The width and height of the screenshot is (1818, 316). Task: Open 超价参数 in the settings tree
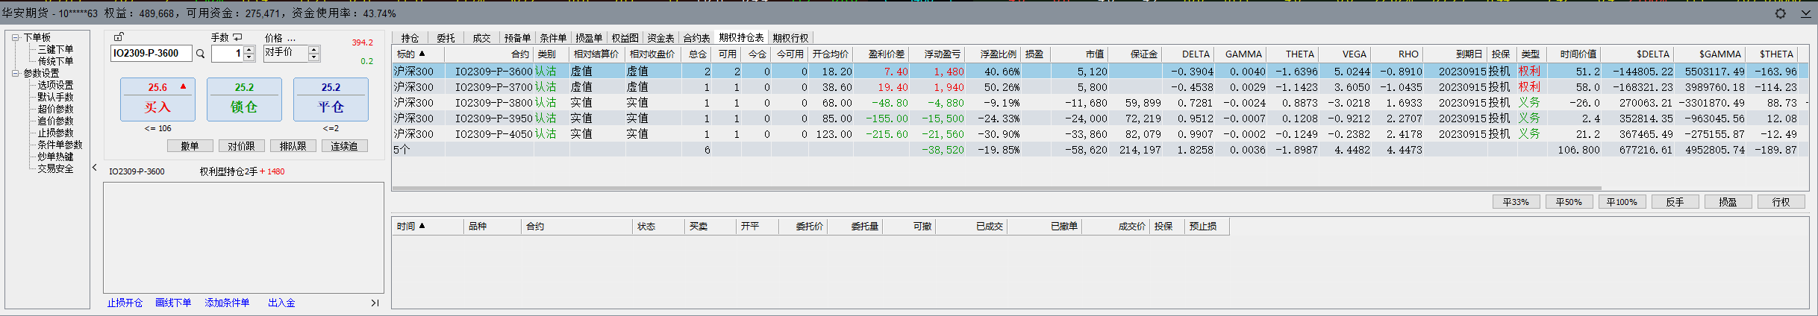[x=56, y=109]
